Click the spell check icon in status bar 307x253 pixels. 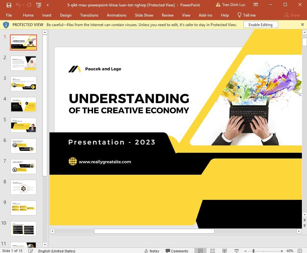(31, 251)
